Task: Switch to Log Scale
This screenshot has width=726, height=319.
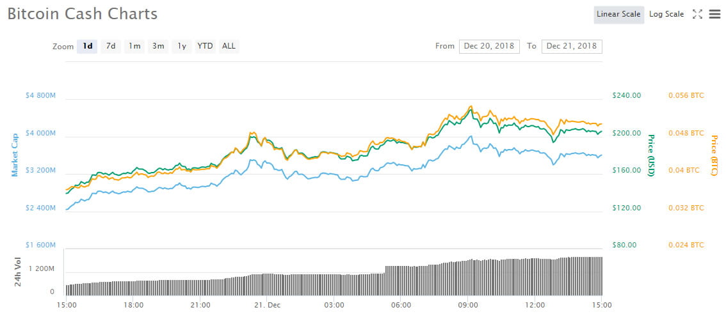Action: tap(666, 14)
